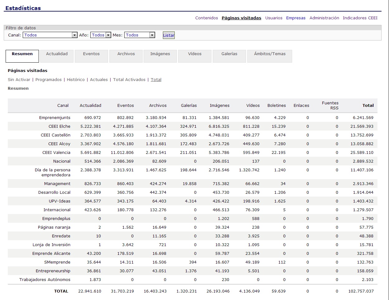Open the Mes dropdown filter
The height and width of the screenshot is (300, 389).
pos(140,35)
